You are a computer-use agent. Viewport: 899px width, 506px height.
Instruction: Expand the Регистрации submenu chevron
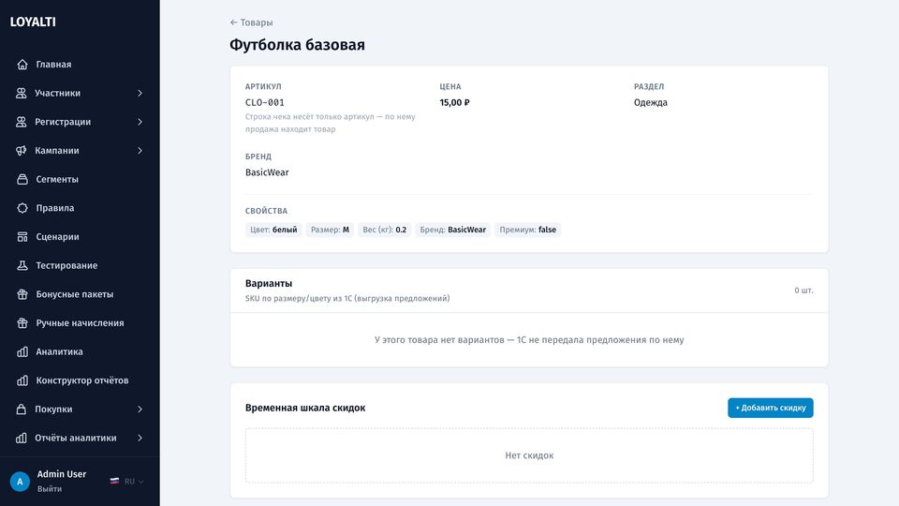140,122
